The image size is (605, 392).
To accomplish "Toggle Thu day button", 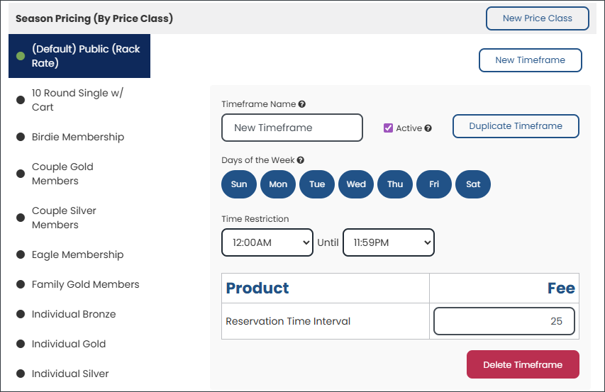I will (x=395, y=184).
